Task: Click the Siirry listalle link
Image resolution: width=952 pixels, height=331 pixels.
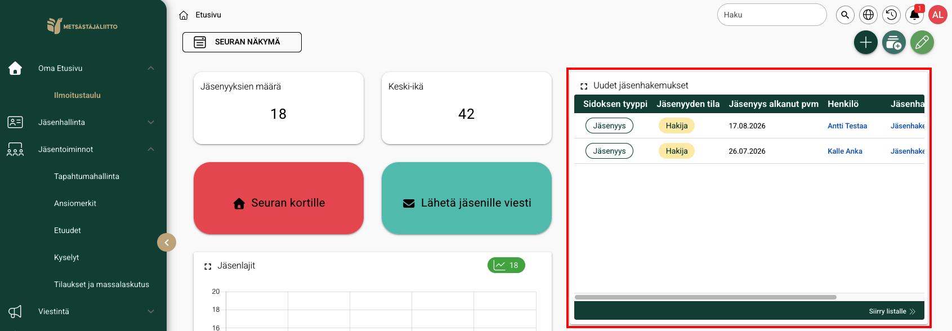Action: [x=892, y=311]
